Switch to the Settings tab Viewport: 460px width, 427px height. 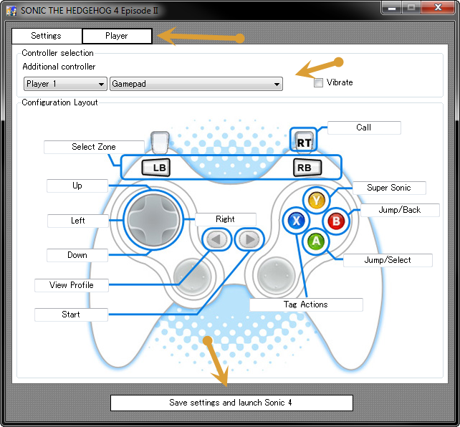pos(47,36)
